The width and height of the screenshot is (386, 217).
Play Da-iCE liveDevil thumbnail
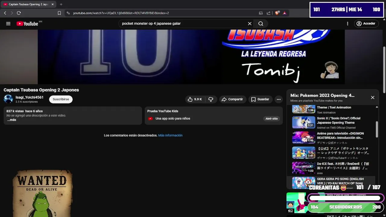(304, 168)
